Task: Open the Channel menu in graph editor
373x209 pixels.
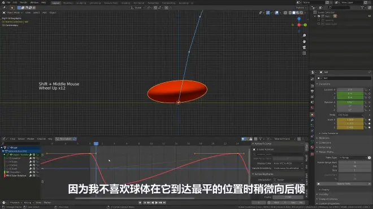Action: [41, 139]
